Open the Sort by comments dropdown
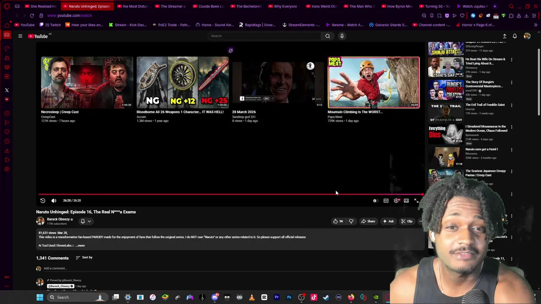Viewport: 541px width, 304px height. pos(84,258)
